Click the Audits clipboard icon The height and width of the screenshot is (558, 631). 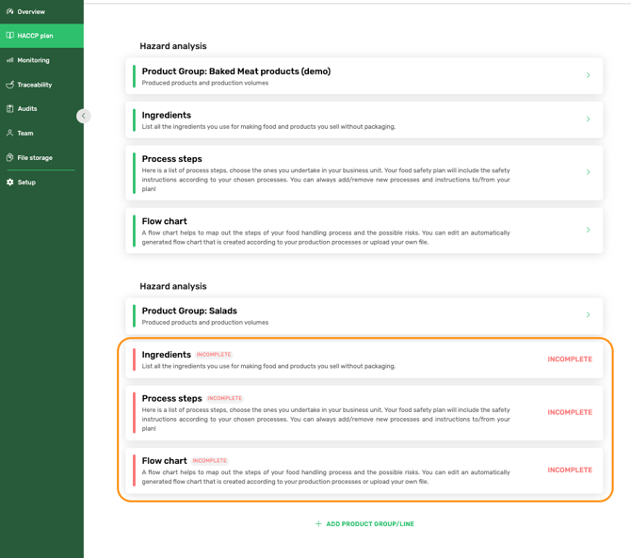(x=9, y=108)
